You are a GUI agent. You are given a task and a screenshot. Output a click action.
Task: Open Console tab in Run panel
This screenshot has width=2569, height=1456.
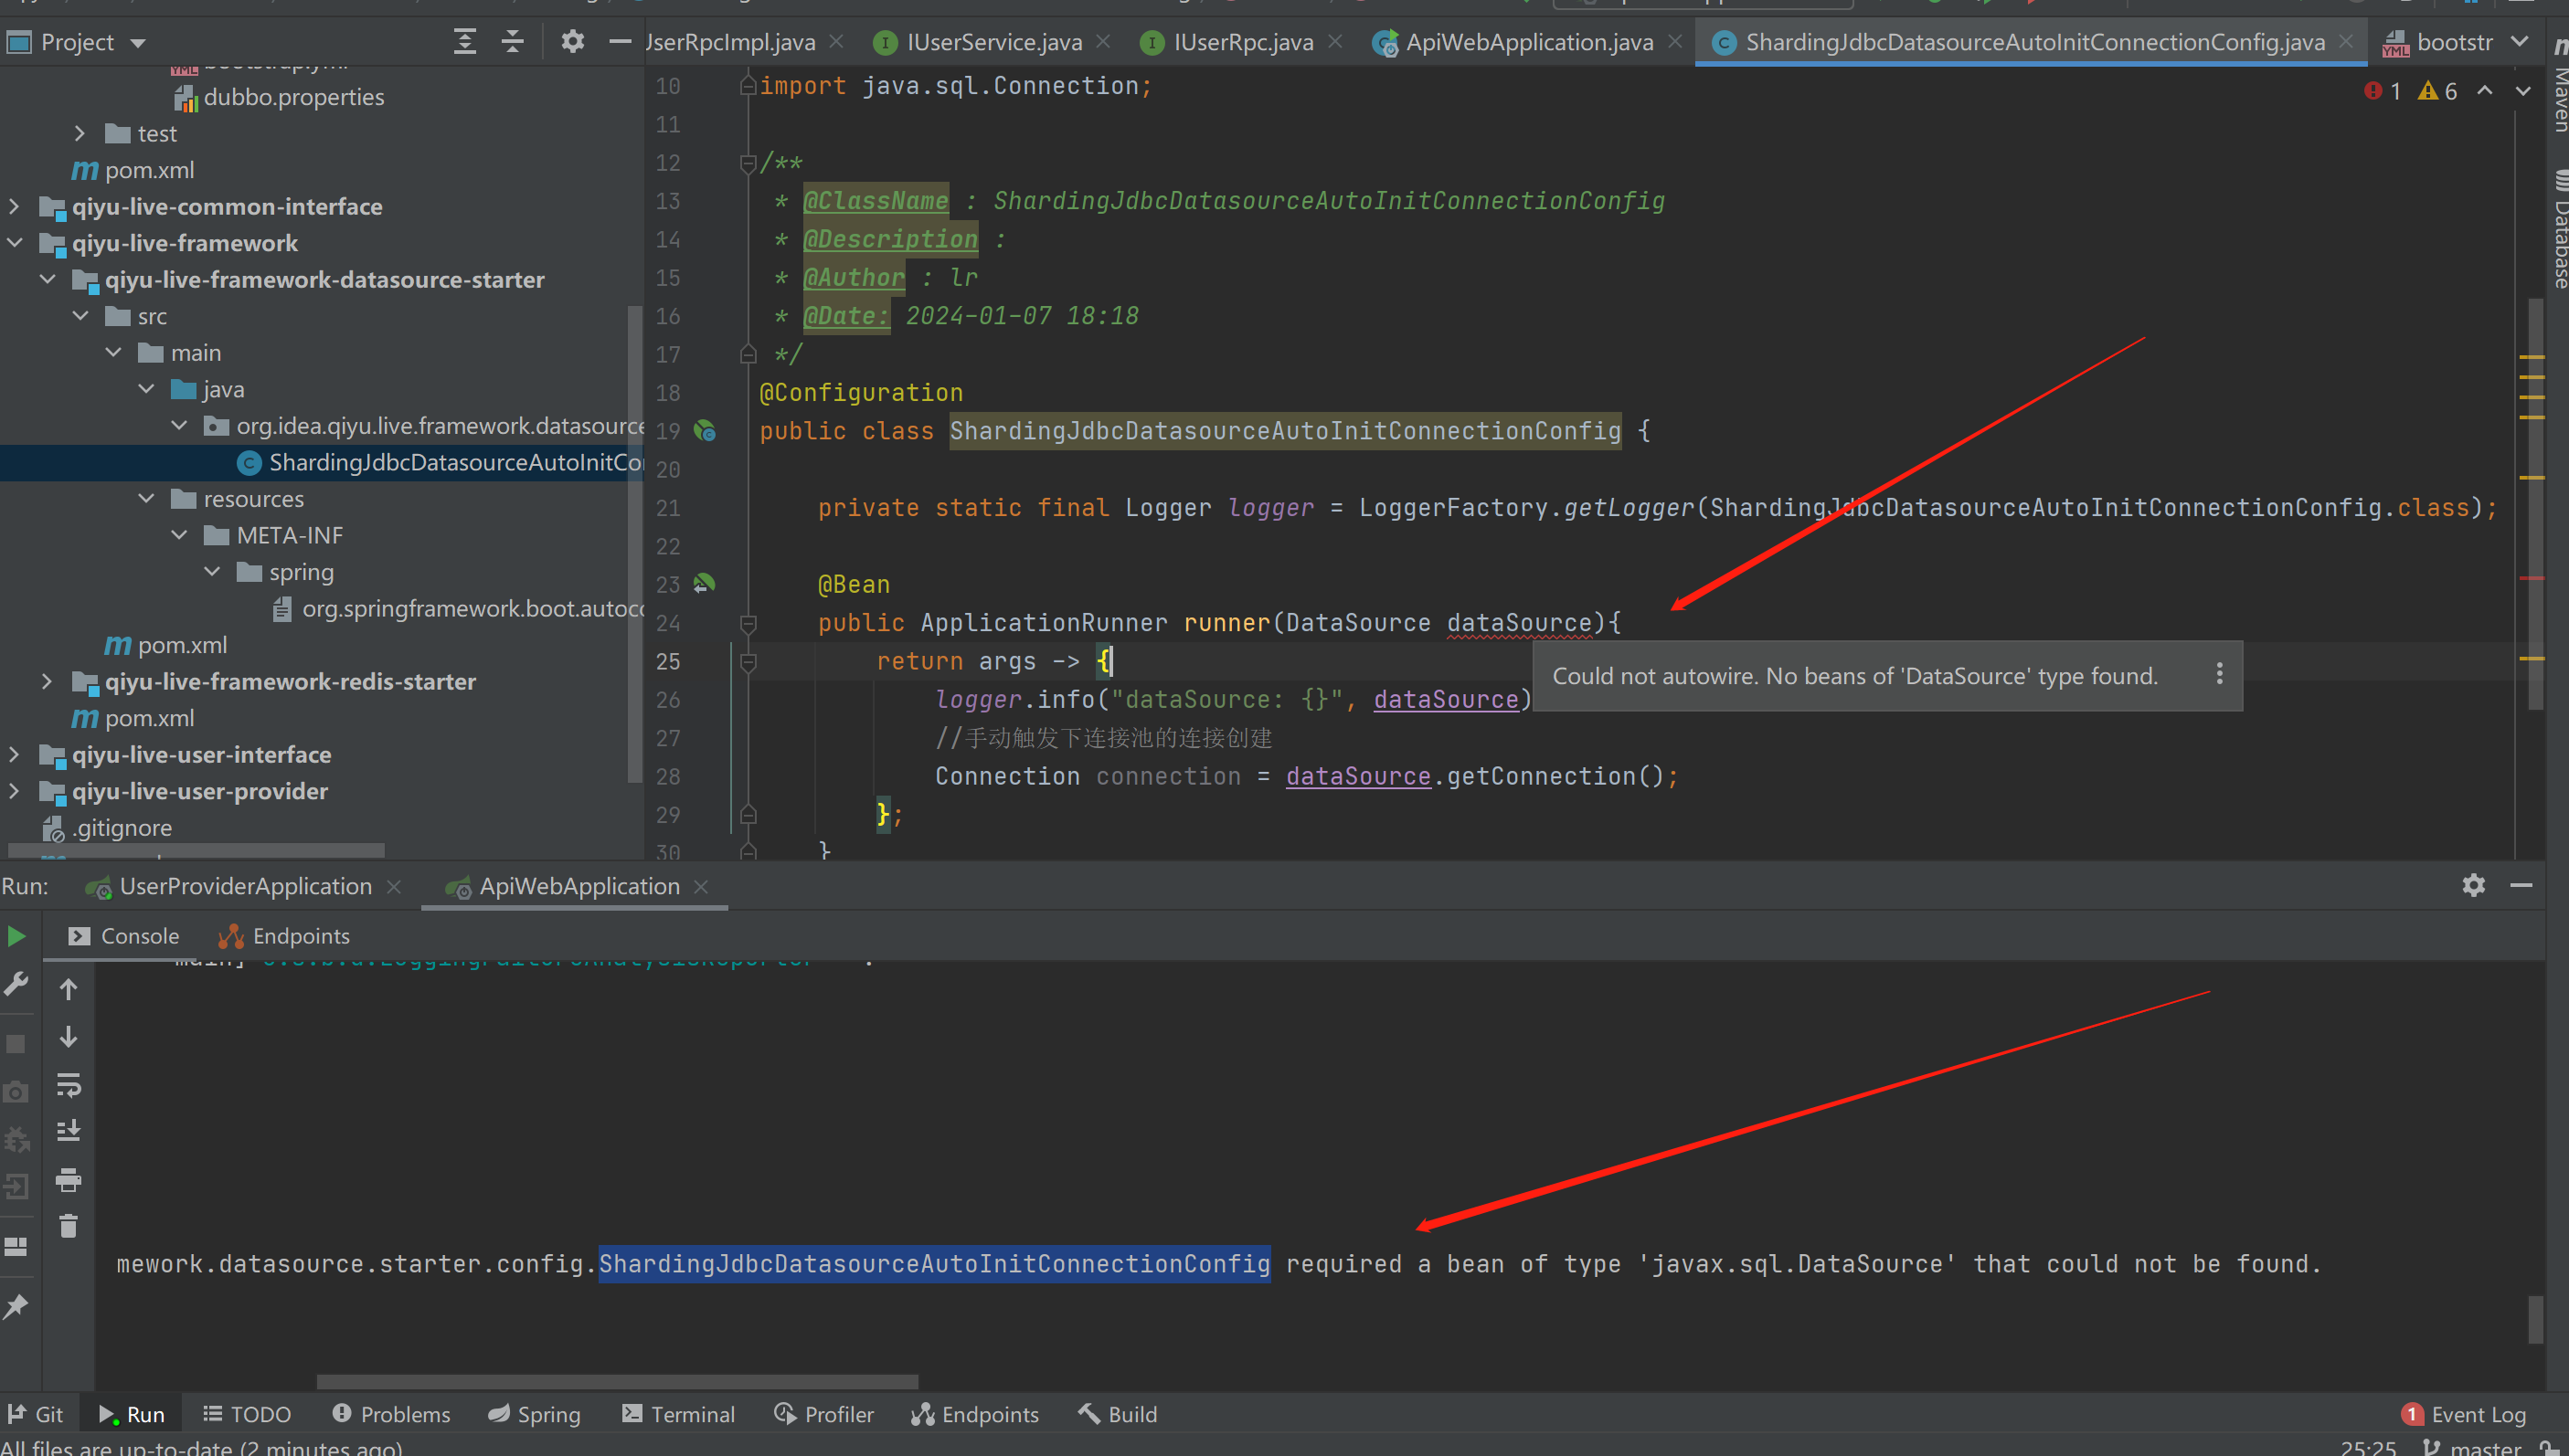click(124, 936)
